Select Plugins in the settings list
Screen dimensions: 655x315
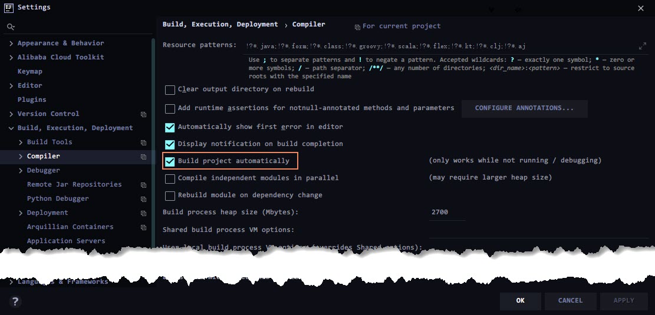coord(32,100)
